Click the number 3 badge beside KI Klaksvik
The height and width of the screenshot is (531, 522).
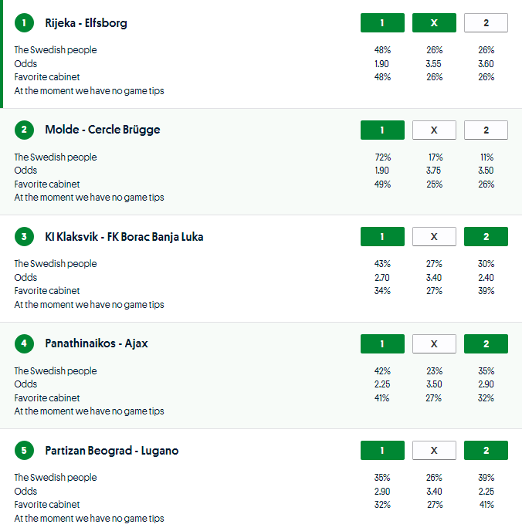24,237
